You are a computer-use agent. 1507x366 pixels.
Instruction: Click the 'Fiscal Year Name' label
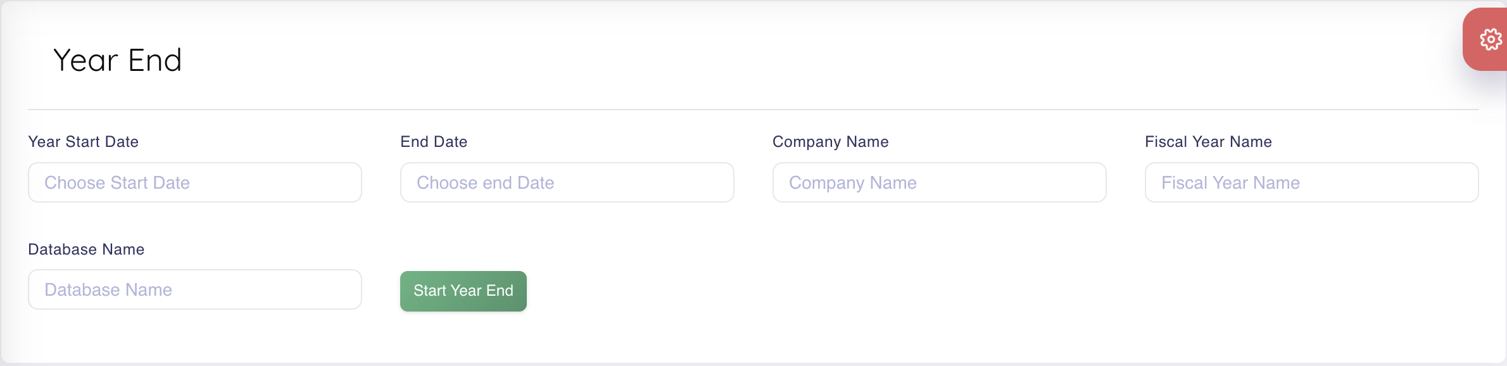point(1208,142)
